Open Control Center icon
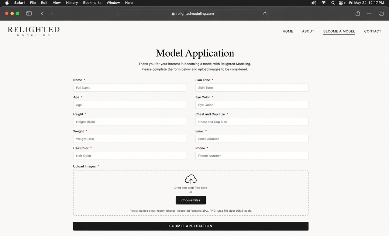 point(342,3)
